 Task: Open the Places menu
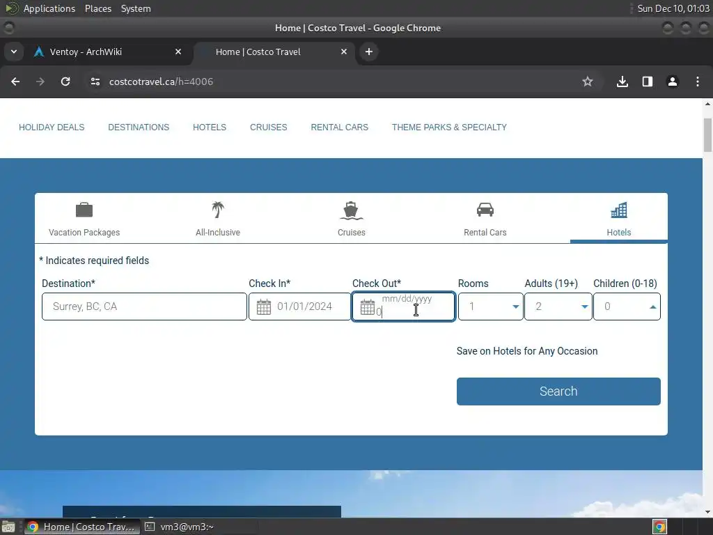[x=97, y=8]
